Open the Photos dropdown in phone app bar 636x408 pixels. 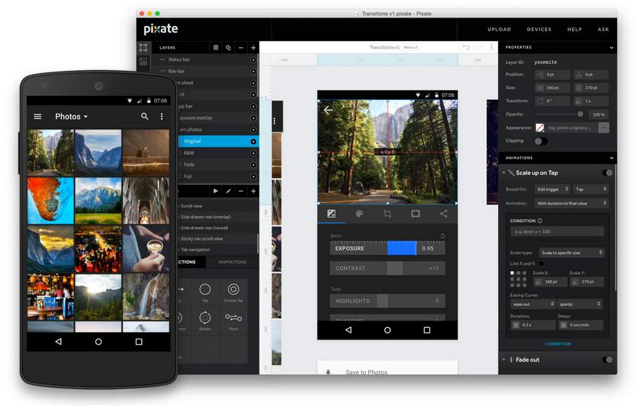pyautogui.click(x=72, y=116)
